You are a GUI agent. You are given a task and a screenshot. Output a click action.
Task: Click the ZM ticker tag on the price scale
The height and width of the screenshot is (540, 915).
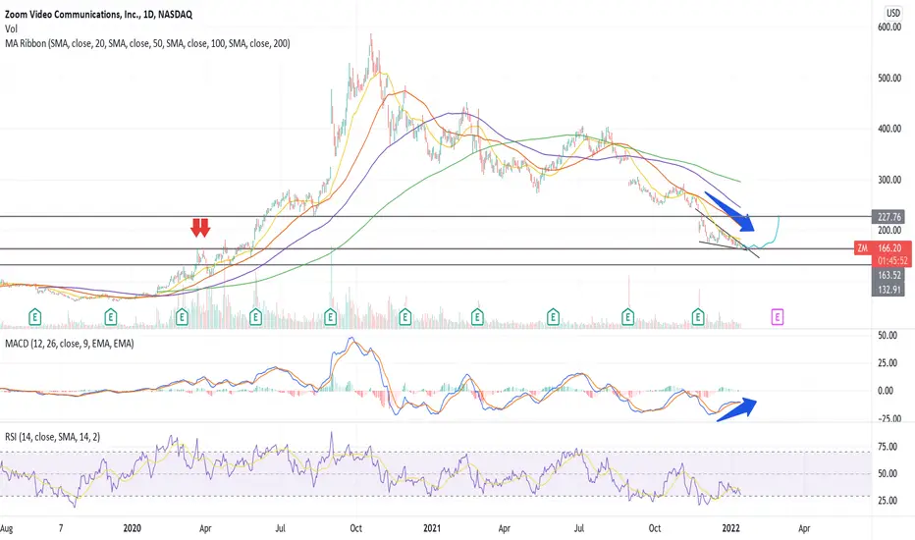tap(863, 248)
